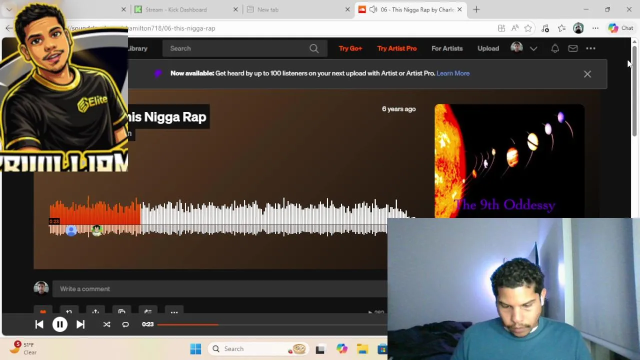
Task: Copy the track link
Action: pyautogui.click(x=121, y=312)
